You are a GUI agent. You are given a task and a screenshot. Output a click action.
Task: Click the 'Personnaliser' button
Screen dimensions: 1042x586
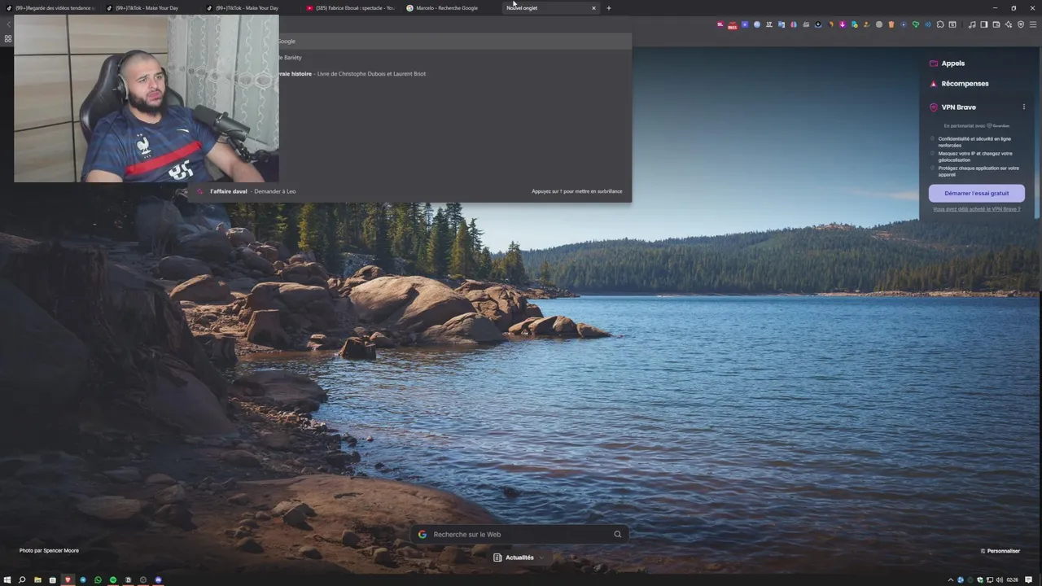click(1000, 551)
